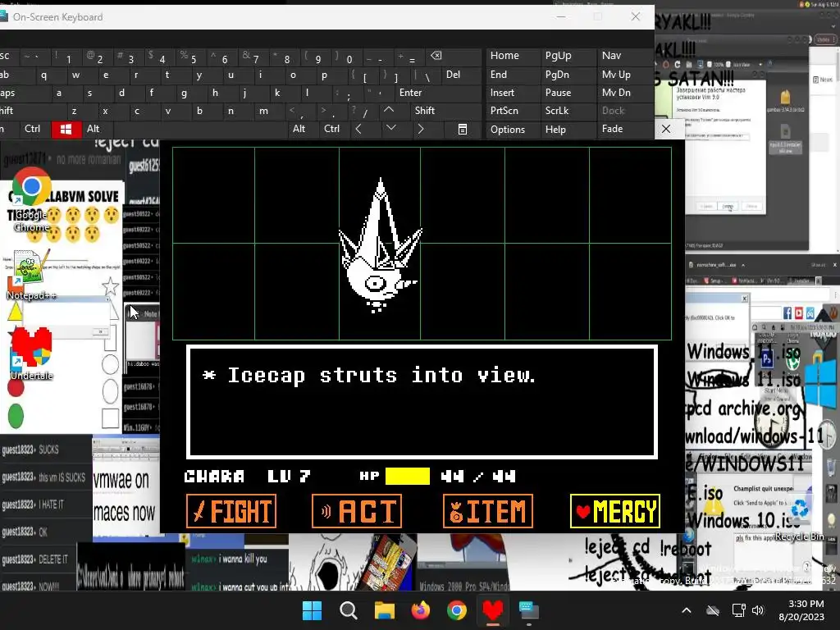Open File Explorer from the taskbar
This screenshot has width=840, height=630.
pyautogui.click(x=384, y=610)
